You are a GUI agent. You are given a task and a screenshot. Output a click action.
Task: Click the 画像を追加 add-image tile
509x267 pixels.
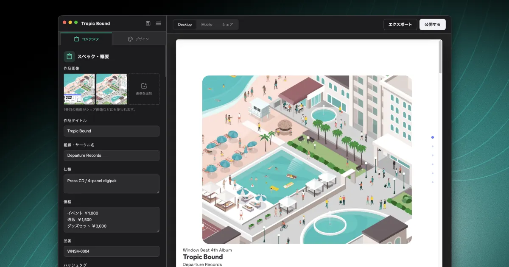[x=144, y=89]
